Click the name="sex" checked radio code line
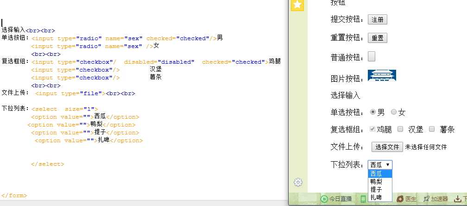 127,38
